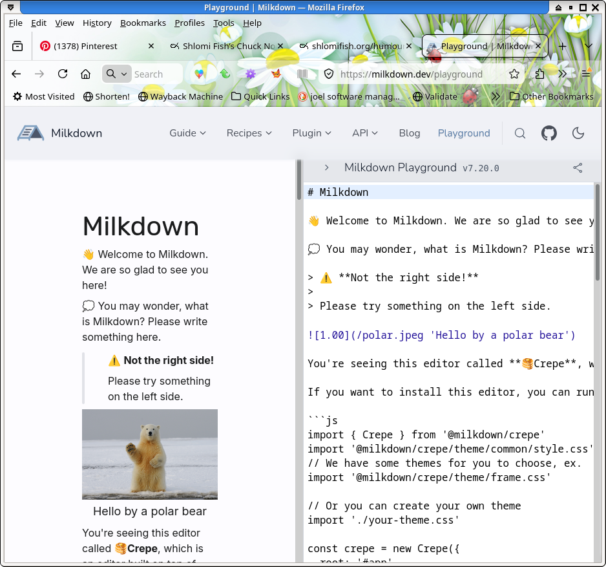606x567 pixels.
Task: Expand the Recipes dropdown menu
Action: click(249, 133)
